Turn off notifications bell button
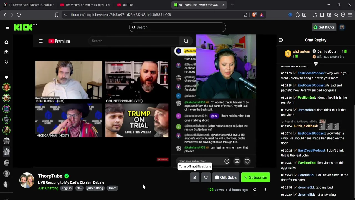355x200 pixels. 195,177
